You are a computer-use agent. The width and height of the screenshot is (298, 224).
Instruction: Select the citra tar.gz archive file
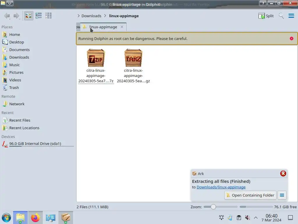pos(133,66)
